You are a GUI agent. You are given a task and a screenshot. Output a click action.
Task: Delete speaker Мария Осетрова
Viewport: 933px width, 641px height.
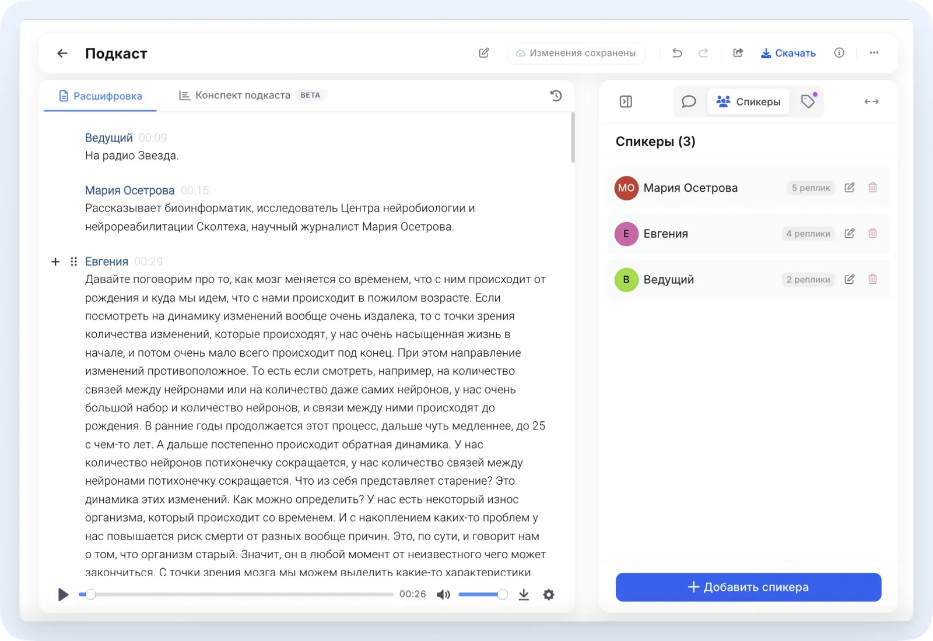(x=872, y=188)
